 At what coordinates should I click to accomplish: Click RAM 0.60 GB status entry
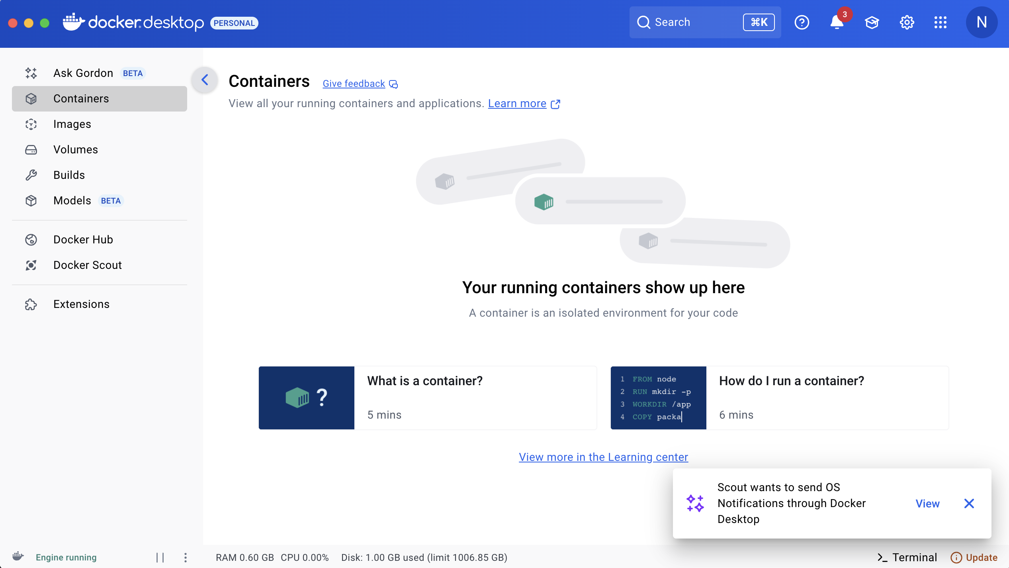point(244,557)
